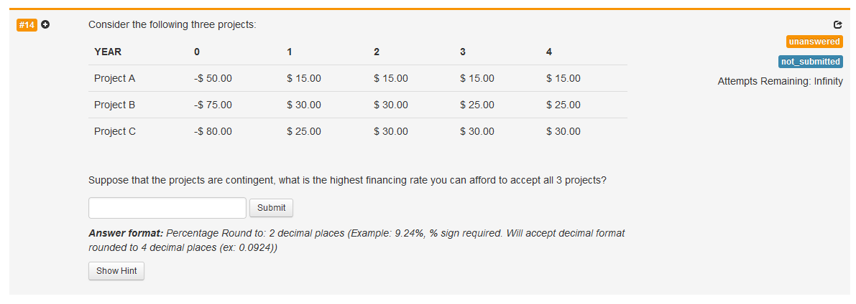Viewport: 856px width, 304px height.
Task: Click the year 2 column header
Action: 377,52
